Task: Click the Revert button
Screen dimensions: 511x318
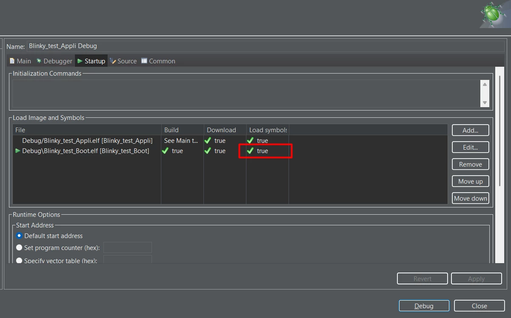Action: (422, 278)
